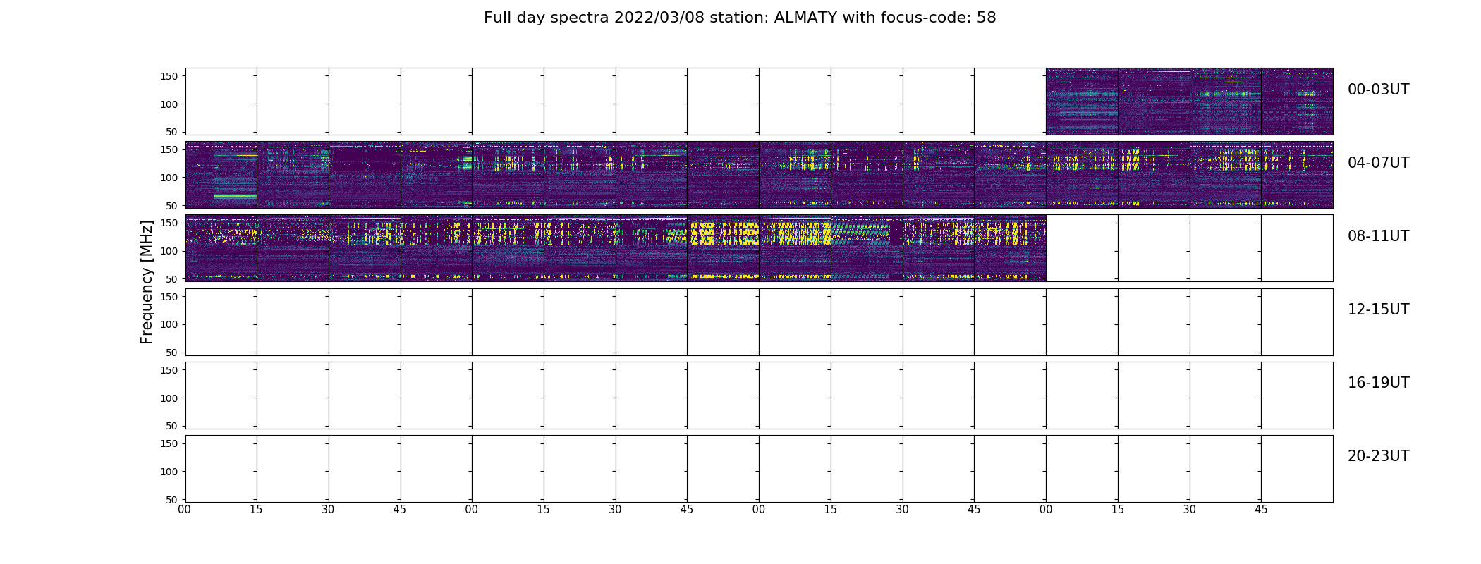Click the leftmost '00' x-axis tick label
1481x564 pixels.
pyautogui.click(x=185, y=510)
